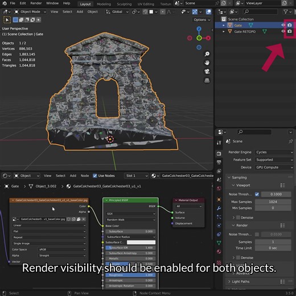
Task: Click Options button in viewport
Action: pos(202,20)
